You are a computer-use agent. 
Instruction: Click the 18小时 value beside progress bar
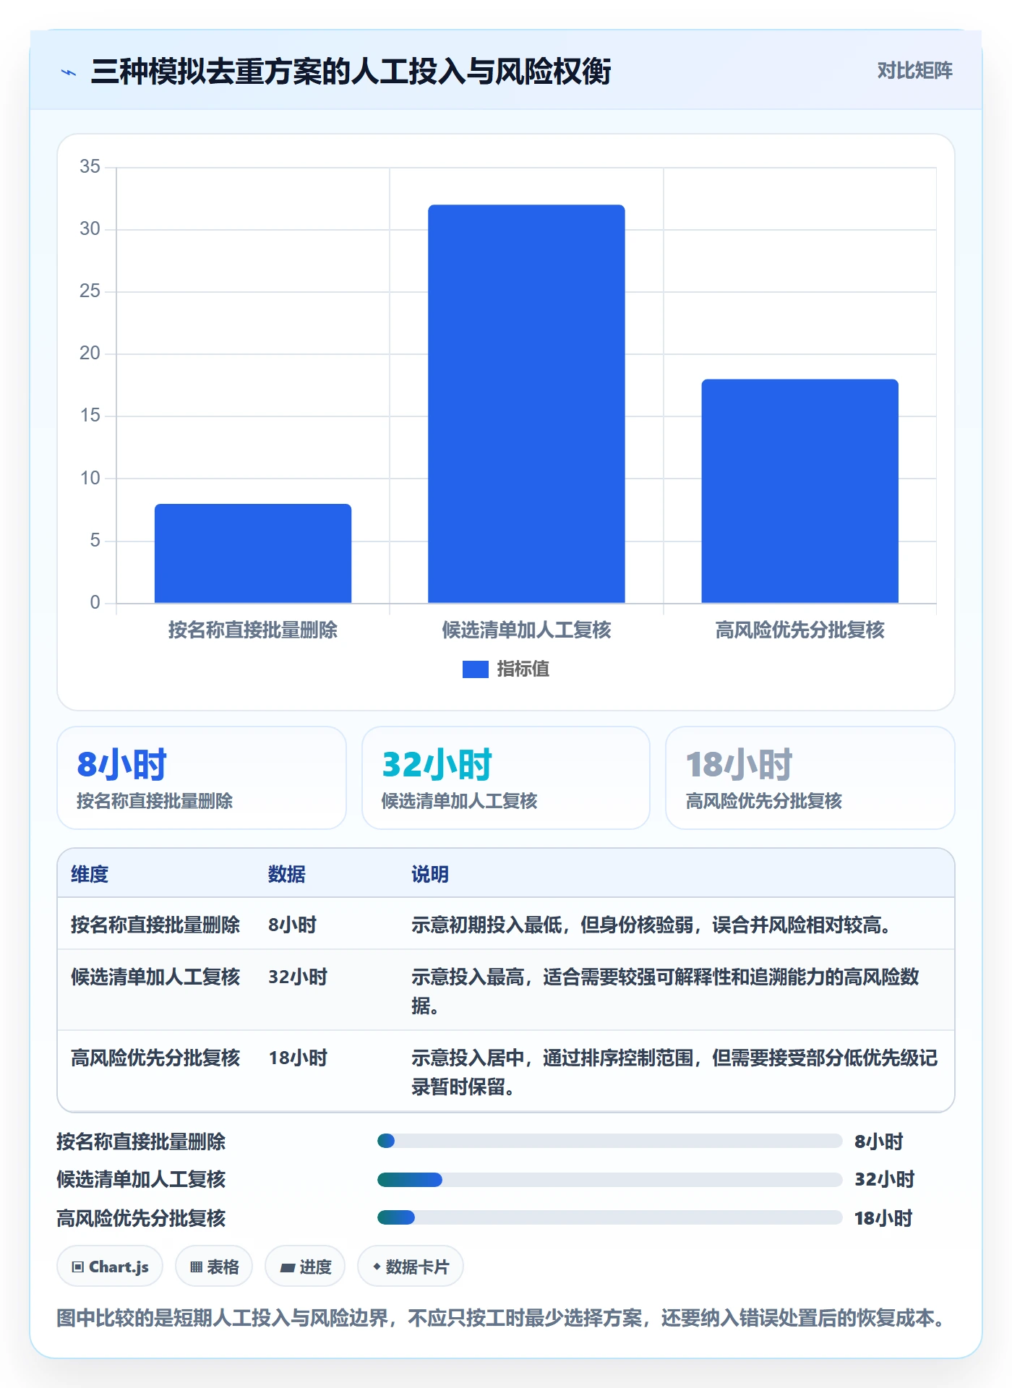(883, 1218)
